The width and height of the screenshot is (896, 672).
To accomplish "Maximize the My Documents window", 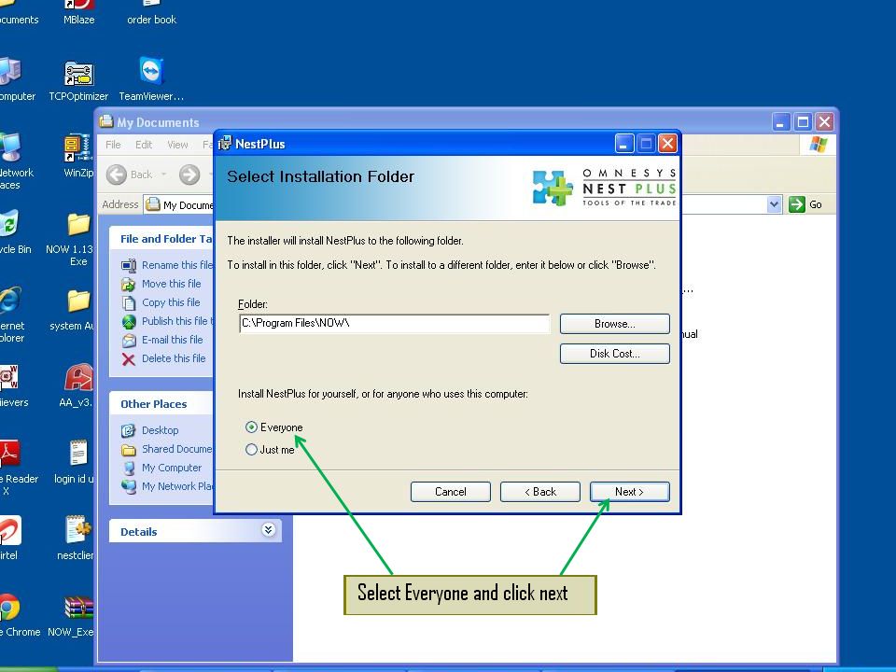I will pyautogui.click(x=803, y=121).
